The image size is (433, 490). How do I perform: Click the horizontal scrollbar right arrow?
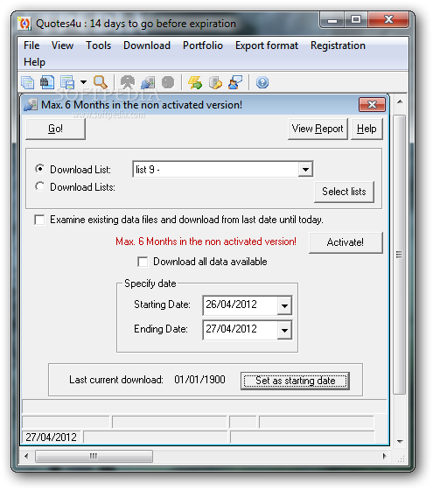coord(385,456)
